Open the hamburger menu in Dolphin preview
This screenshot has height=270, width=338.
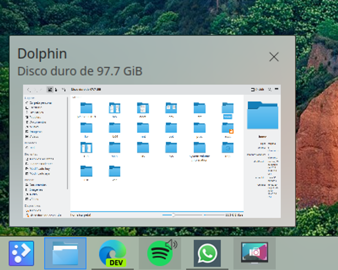point(276,89)
